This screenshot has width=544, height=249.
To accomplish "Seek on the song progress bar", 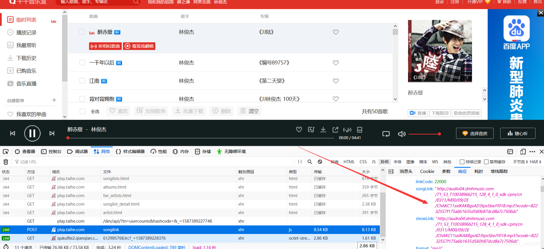I will (x=201, y=138).
